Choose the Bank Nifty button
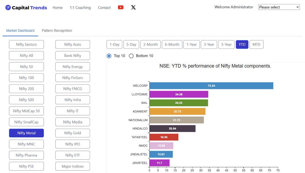 (x=73, y=55)
